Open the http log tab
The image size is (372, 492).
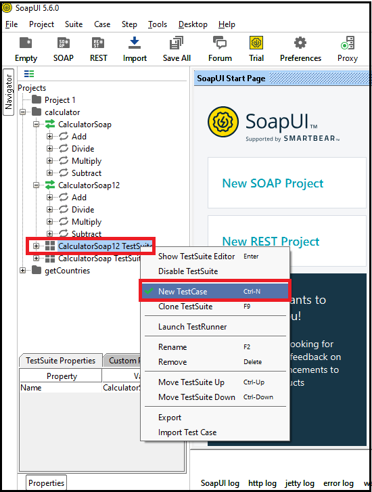262,483
